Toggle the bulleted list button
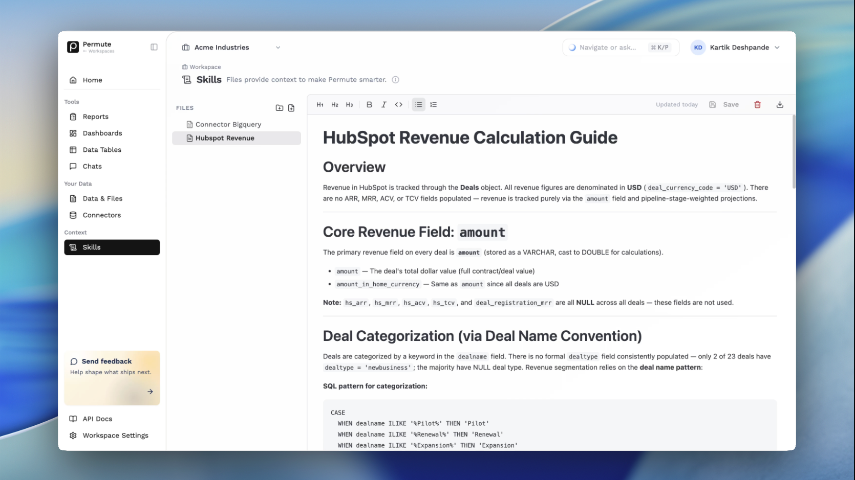 point(419,105)
